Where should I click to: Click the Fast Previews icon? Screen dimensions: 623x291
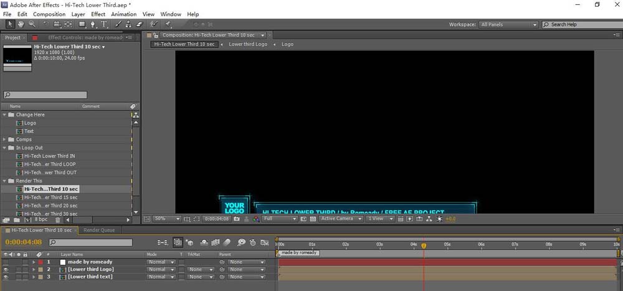(x=410, y=218)
